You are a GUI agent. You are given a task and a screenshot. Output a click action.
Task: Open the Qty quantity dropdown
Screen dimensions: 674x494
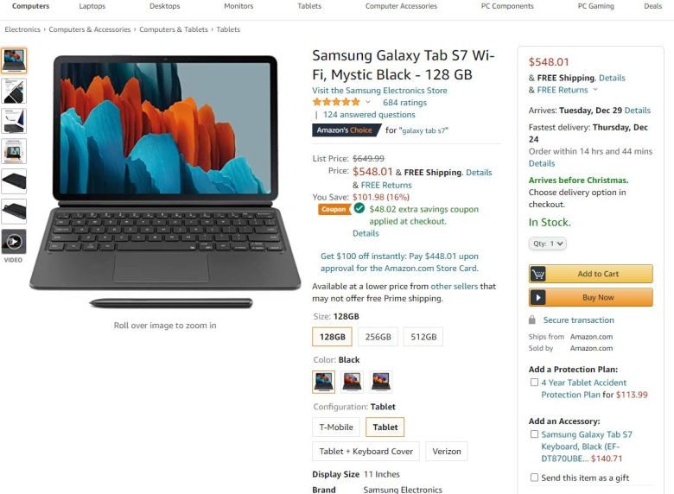click(x=548, y=244)
